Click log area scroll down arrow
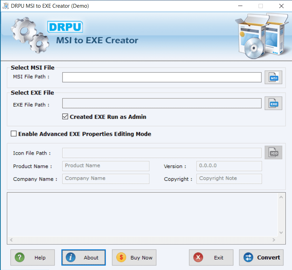 pyautogui.click(x=281, y=233)
